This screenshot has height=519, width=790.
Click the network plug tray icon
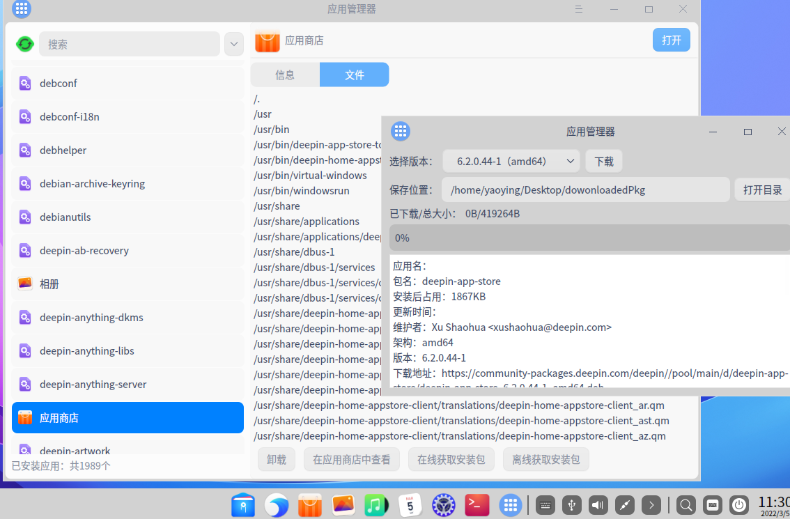pyautogui.click(x=625, y=505)
